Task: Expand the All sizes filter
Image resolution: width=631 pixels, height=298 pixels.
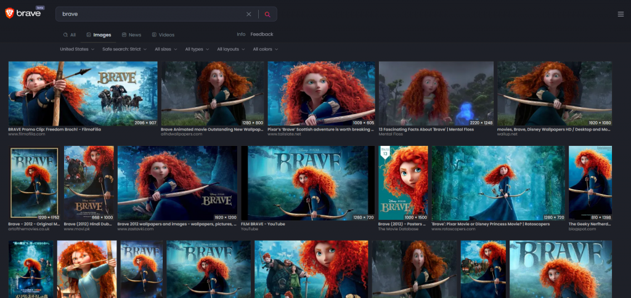Action: click(x=166, y=49)
